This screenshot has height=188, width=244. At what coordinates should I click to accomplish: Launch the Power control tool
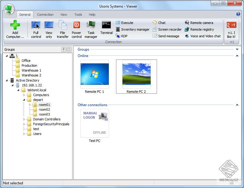click(76, 29)
